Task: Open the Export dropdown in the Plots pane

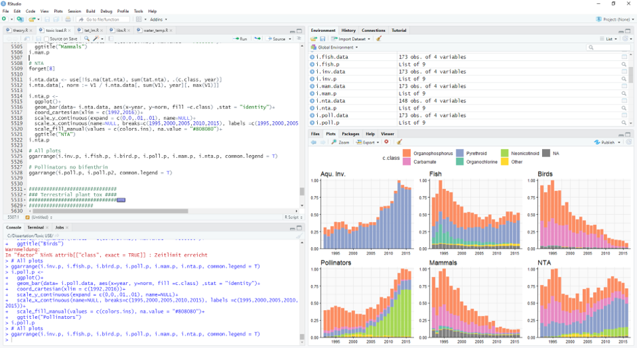Action: [368, 142]
